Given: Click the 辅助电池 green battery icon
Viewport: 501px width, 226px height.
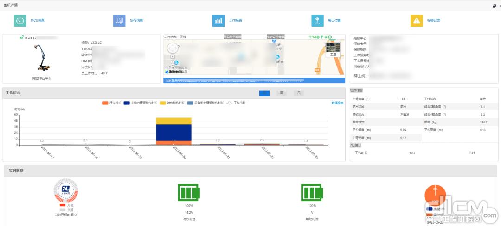Looking at the screenshot, I should (x=312, y=192).
